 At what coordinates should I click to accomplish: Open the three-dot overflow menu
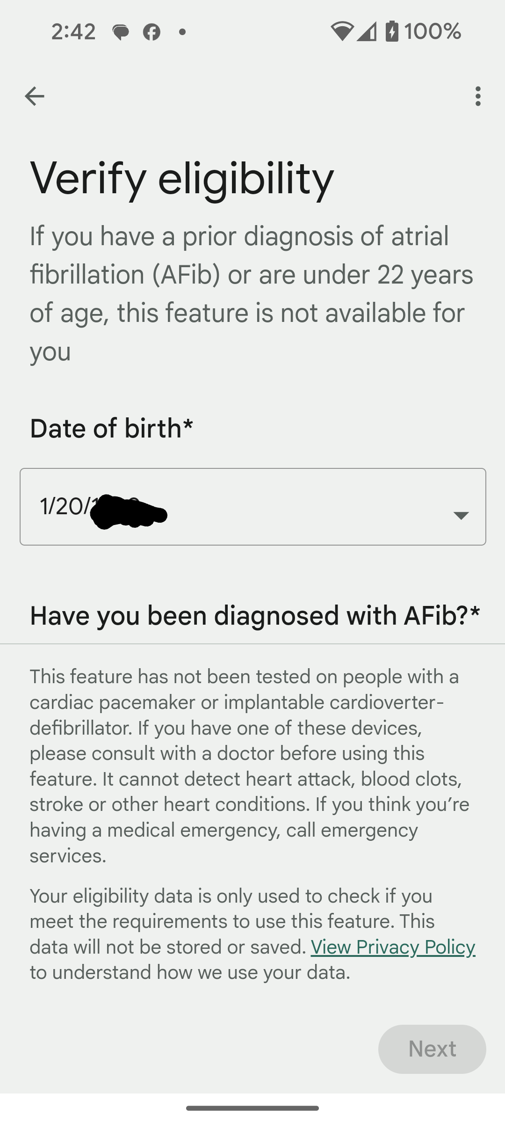(477, 96)
